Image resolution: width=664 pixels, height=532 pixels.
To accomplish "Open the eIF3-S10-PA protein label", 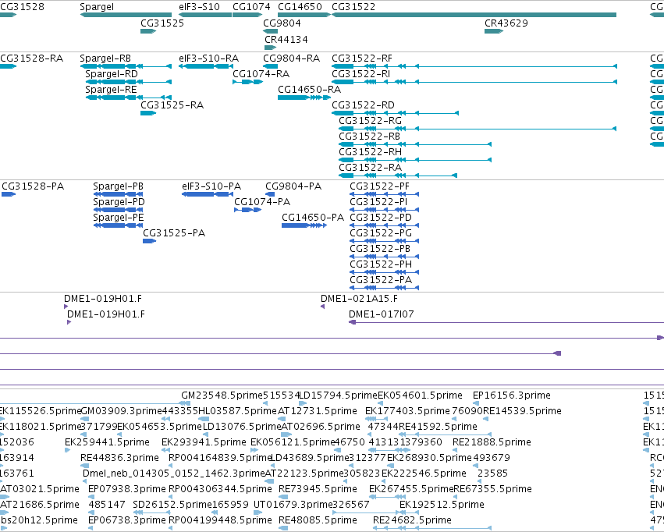I will [x=211, y=186].
